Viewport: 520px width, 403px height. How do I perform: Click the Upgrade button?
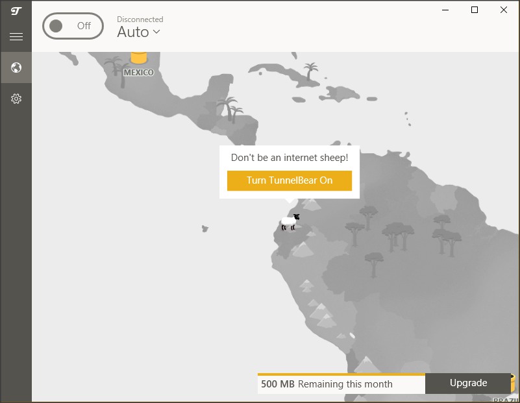coord(468,384)
